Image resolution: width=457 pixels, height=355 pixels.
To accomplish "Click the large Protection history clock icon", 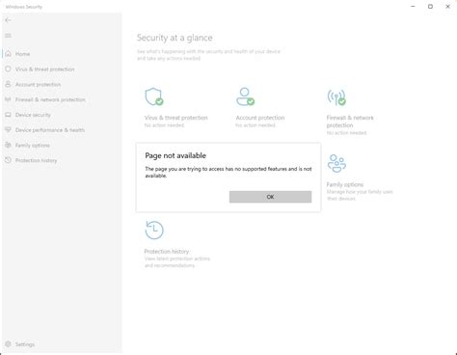I will click(154, 230).
